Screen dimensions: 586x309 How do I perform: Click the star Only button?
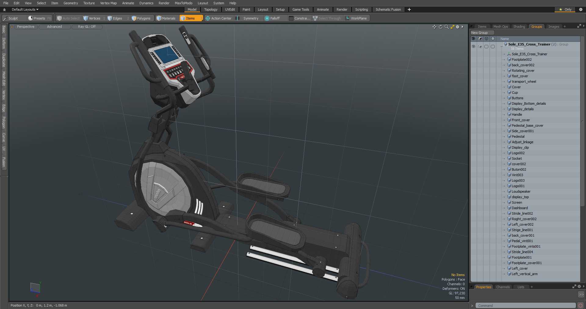[x=565, y=9]
